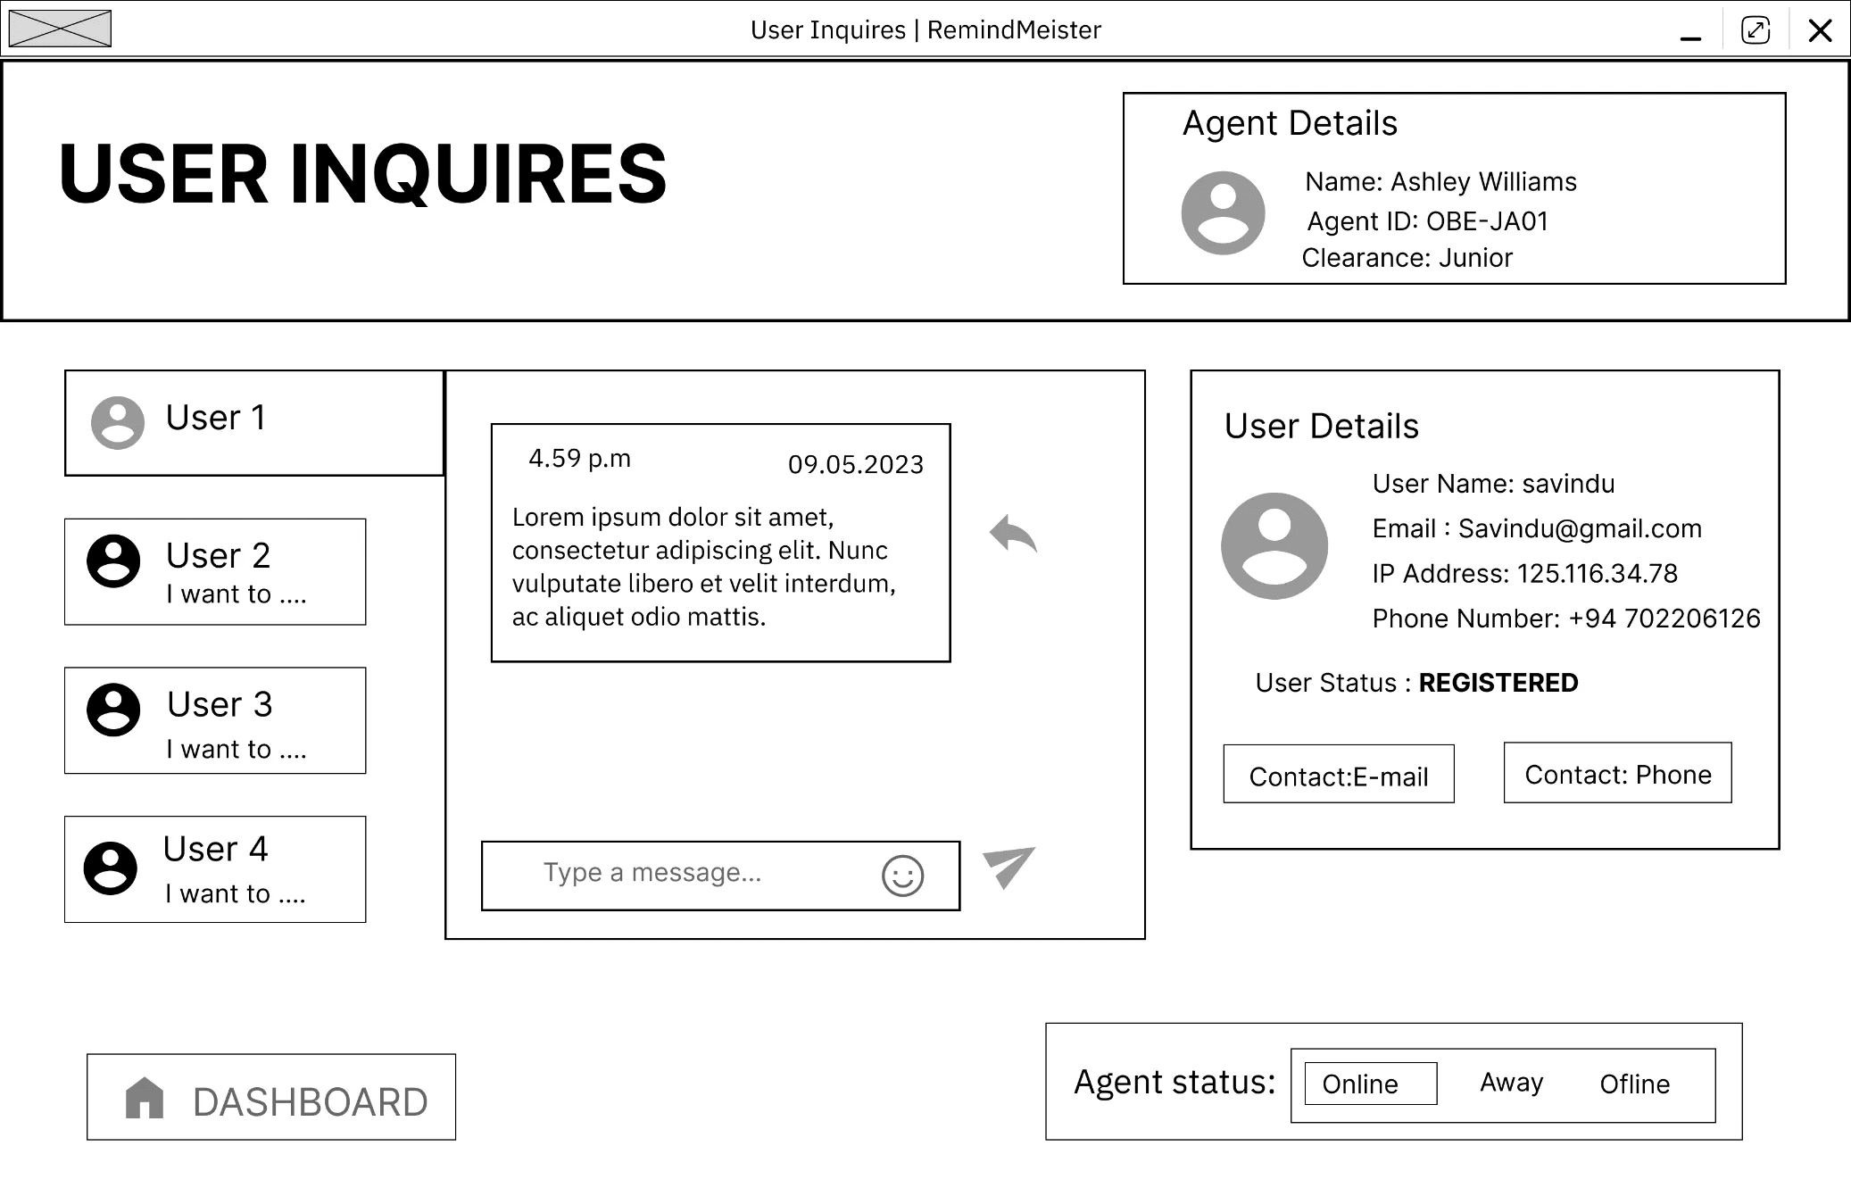Open the User 4 conversation
This screenshot has height=1196, width=1851.
click(x=215, y=868)
